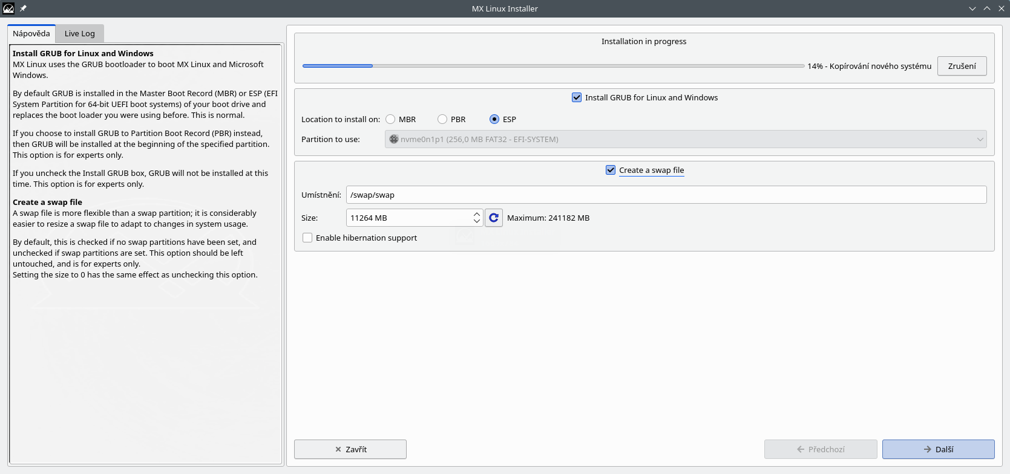Select the MBR install location

(390, 119)
